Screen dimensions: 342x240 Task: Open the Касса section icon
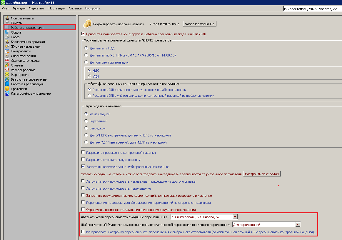(x=7, y=37)
